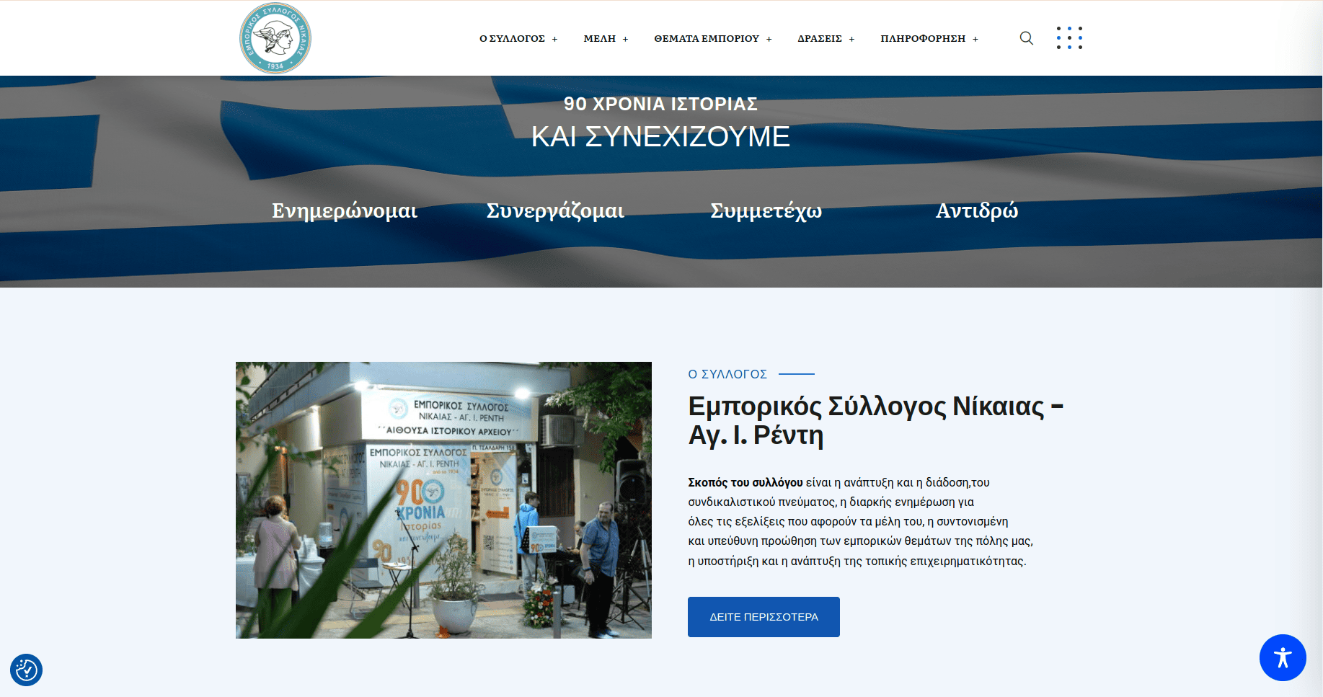Viewport: 1323px width, 697px height.
Task: Click the ΔΕΙΤΕ ΠΕΡΙΣΣΟΤΕΡΑ button
Action: 764,617
